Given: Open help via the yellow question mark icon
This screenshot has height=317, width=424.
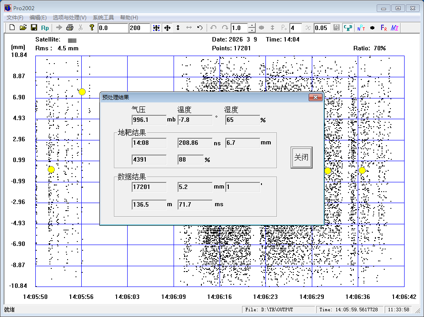Looking at the screenshot, I should [91, 28].
